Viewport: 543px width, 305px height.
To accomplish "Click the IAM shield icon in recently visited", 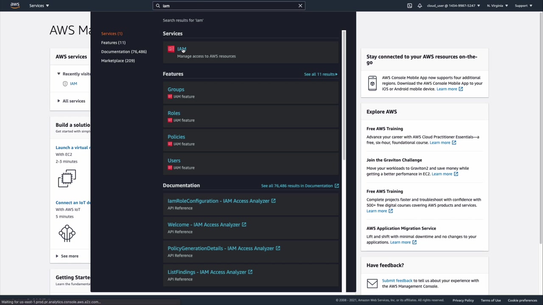I will click(x=65, y=83).
